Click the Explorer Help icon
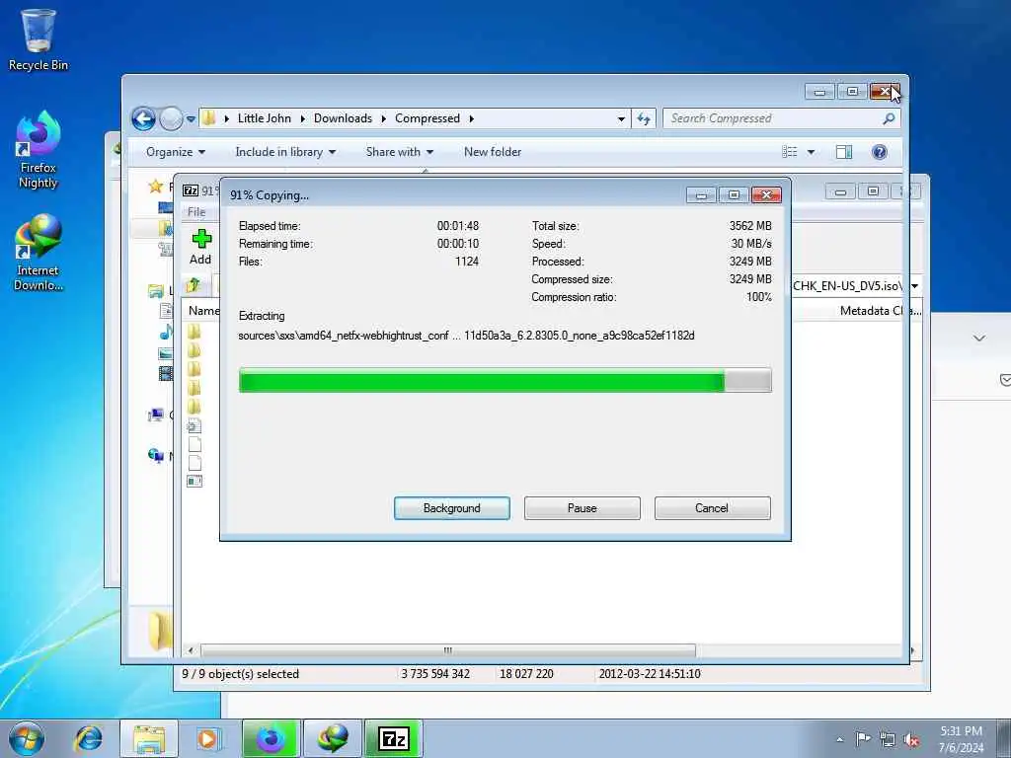 click(879, 152)
